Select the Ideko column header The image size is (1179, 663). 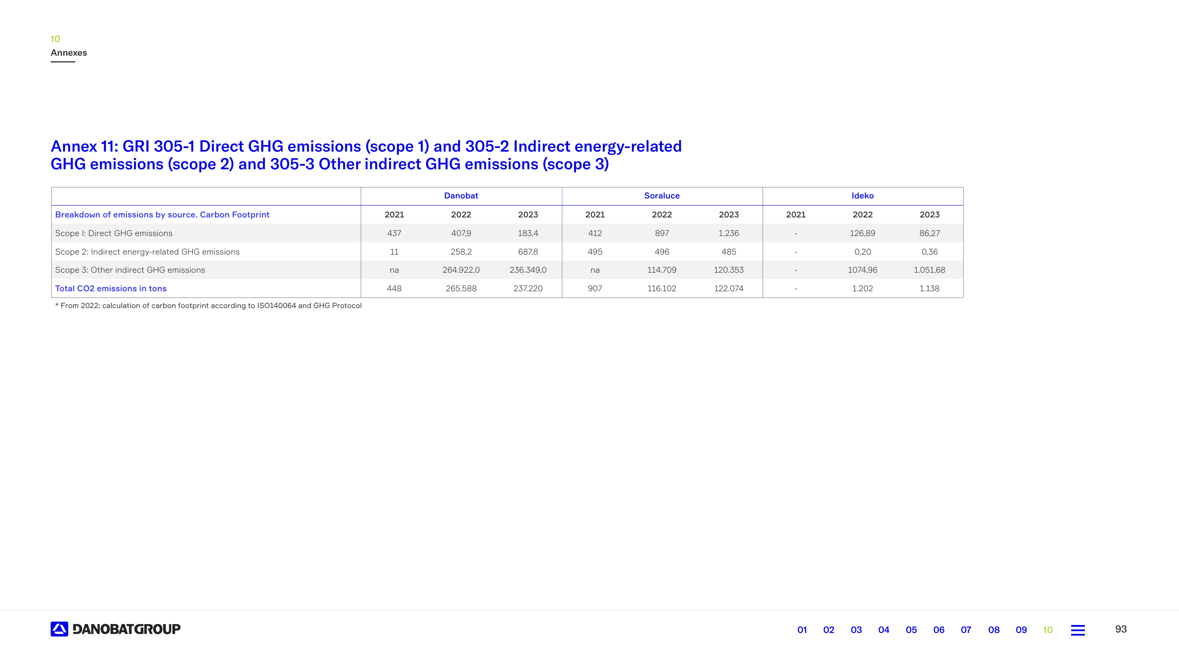862,196
